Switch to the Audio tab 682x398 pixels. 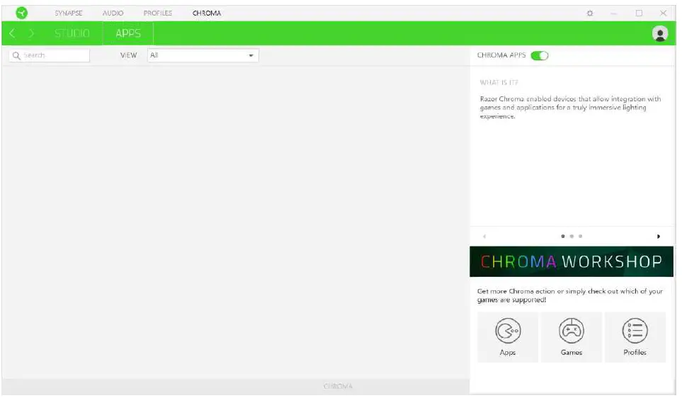pyautogui.click(x=113, y=13)
